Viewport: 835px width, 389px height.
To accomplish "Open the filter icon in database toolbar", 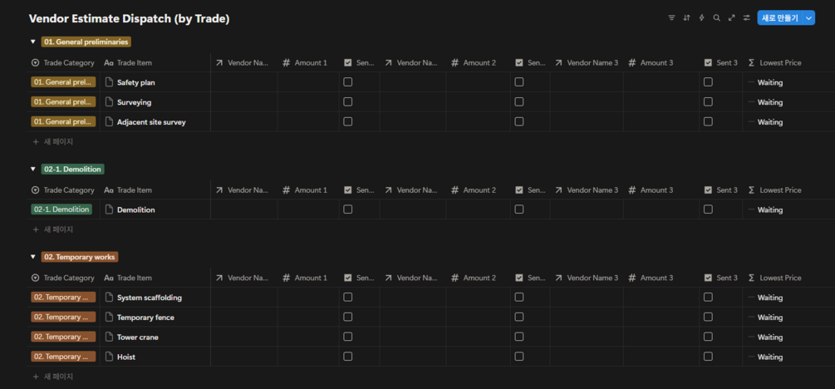I will point(671,17).
